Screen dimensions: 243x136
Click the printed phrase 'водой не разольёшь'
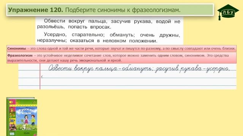pyautogui.click(x=109, y=24)
